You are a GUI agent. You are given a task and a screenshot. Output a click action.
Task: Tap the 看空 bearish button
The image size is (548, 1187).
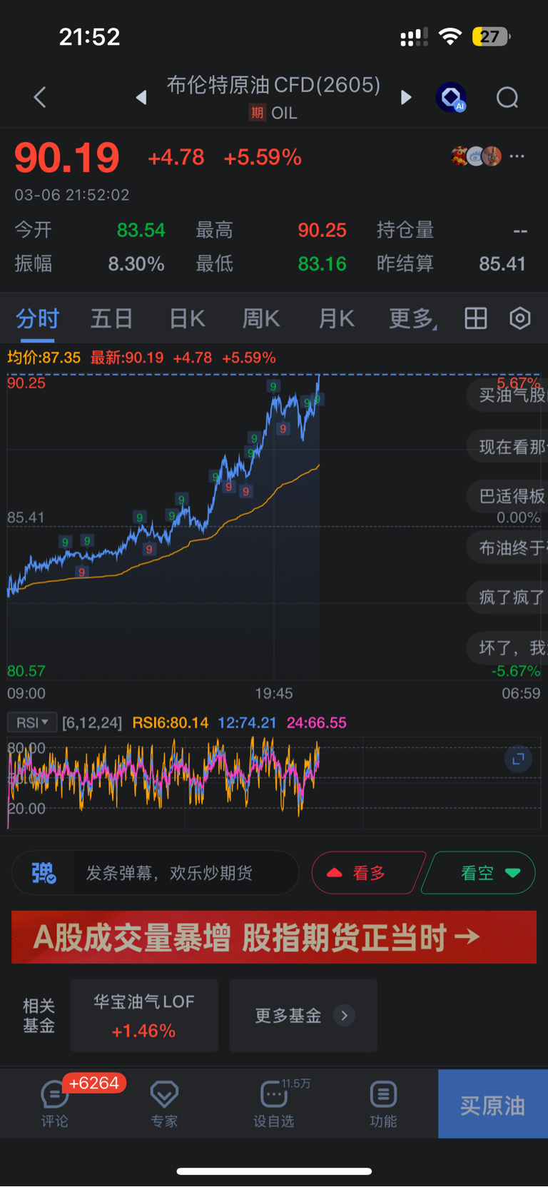coord(479,873)
